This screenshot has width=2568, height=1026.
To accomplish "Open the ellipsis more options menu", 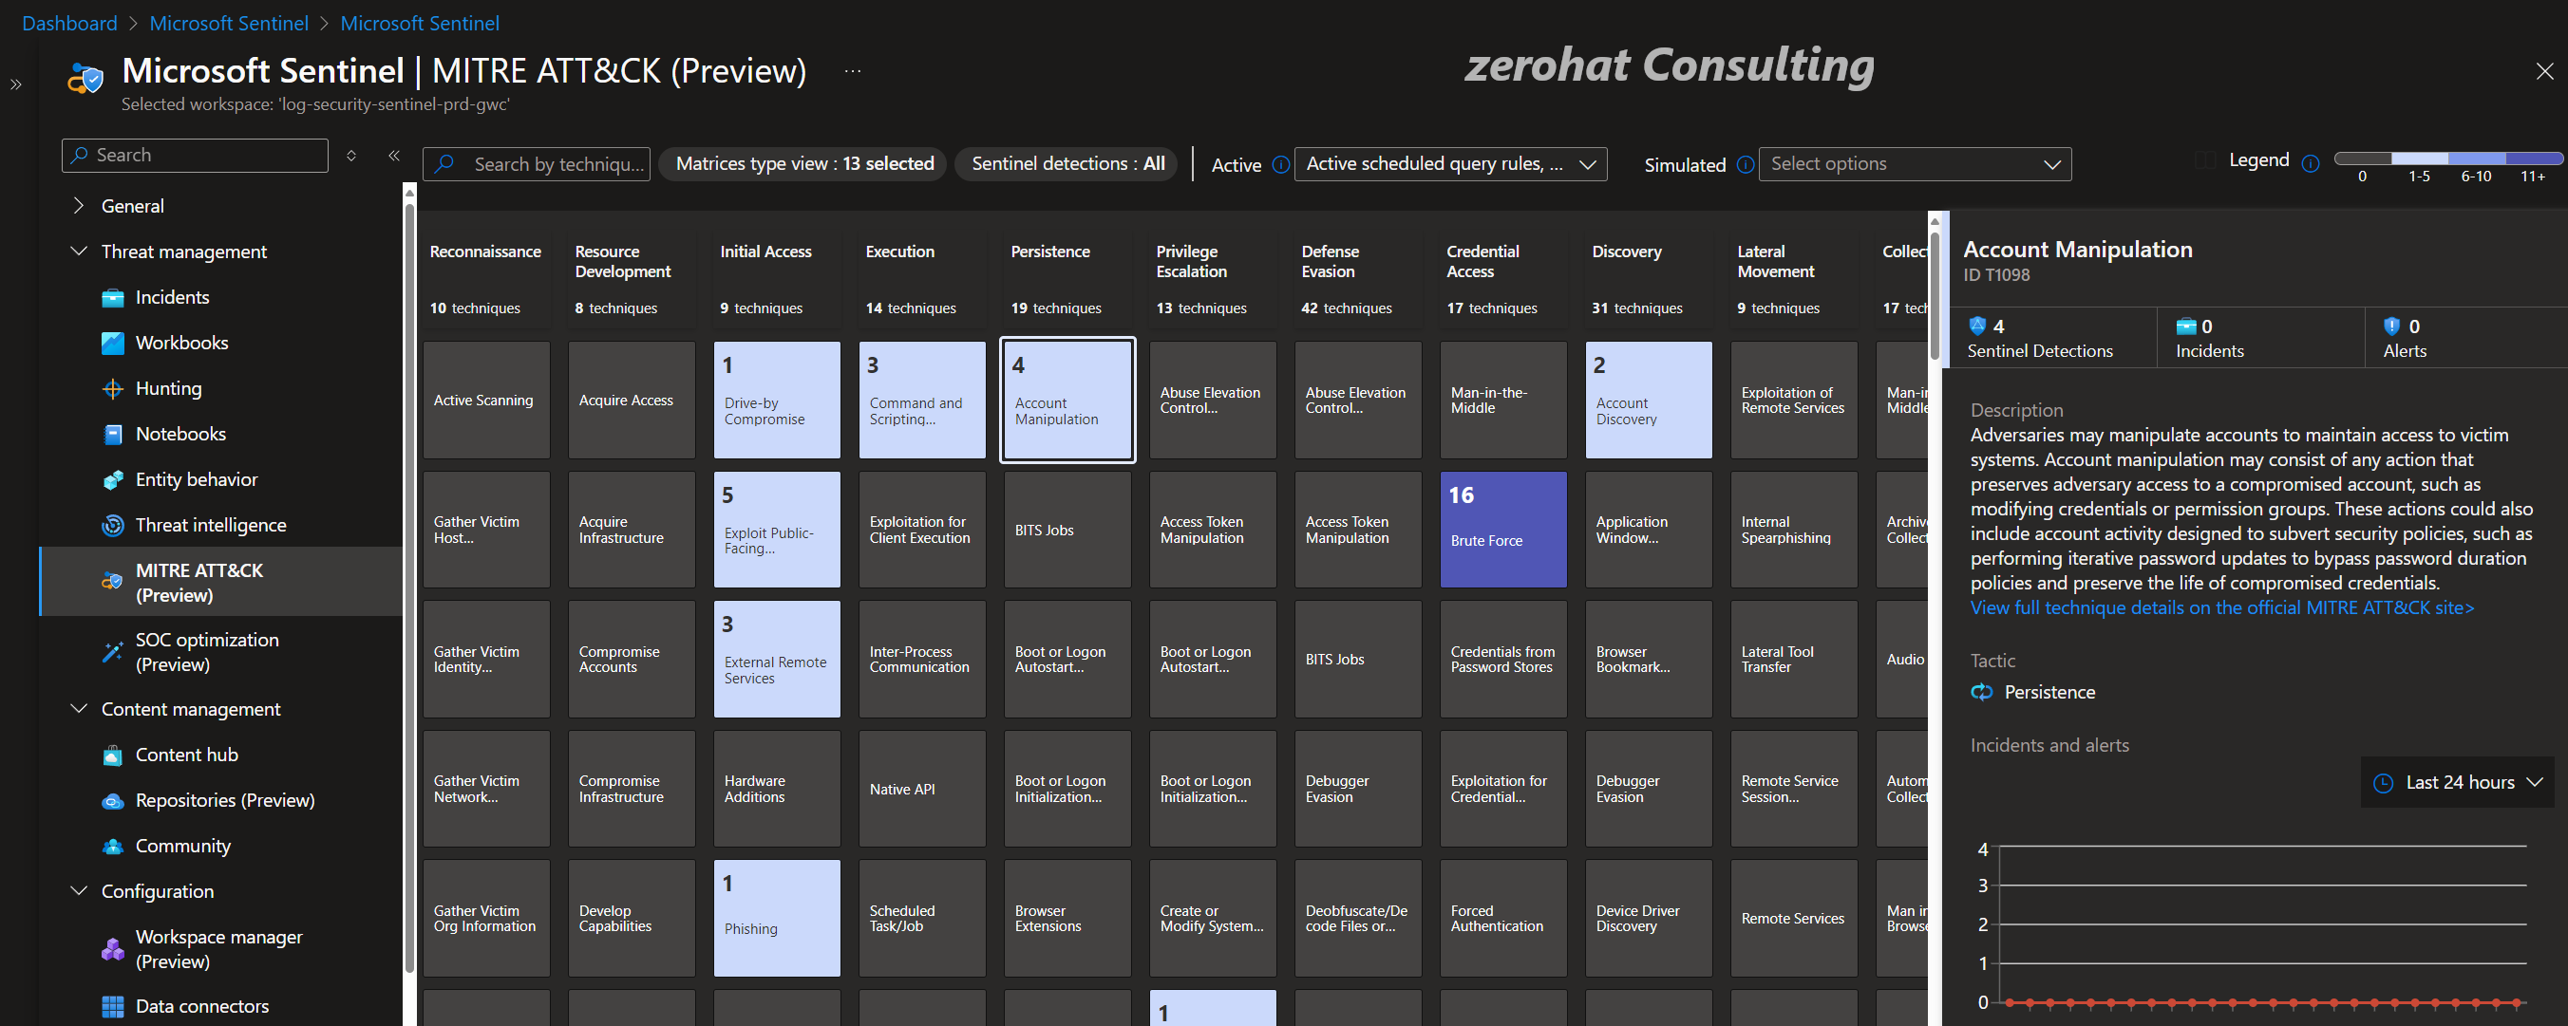I will tap(852, 71).
